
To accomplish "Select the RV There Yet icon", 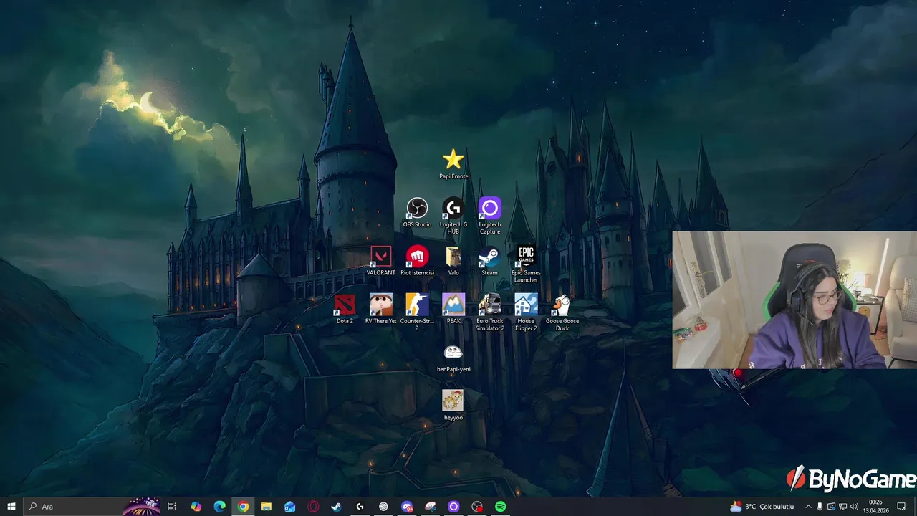I will [x=380, y=309].
